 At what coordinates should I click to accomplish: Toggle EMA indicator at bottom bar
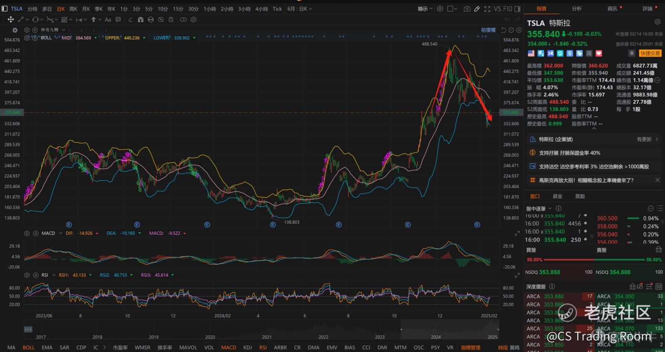47,347
